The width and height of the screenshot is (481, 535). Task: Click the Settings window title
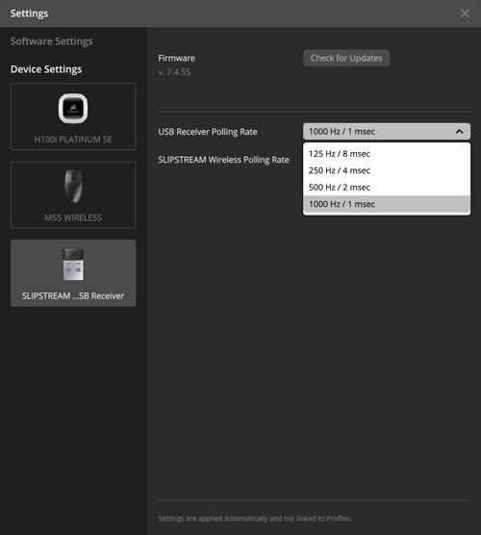29,13
